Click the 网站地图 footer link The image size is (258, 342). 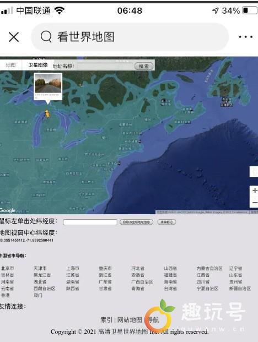click(x=130, y=320)
